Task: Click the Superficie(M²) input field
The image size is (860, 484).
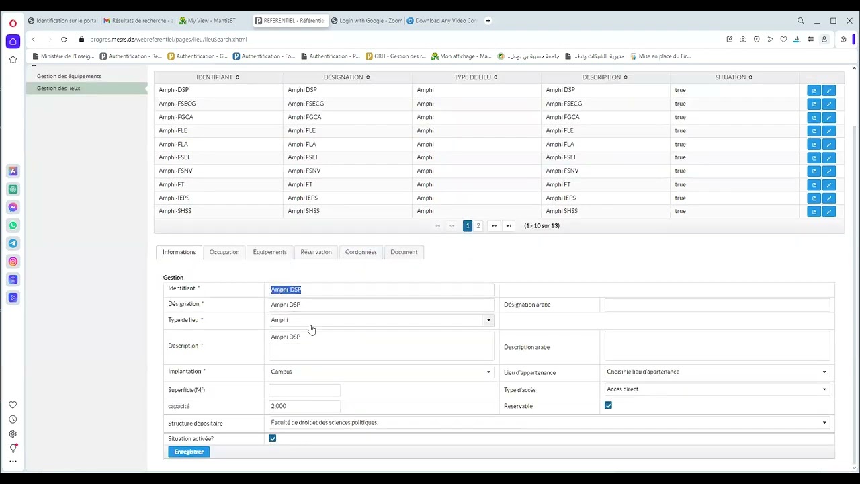Action: [304, 390]
